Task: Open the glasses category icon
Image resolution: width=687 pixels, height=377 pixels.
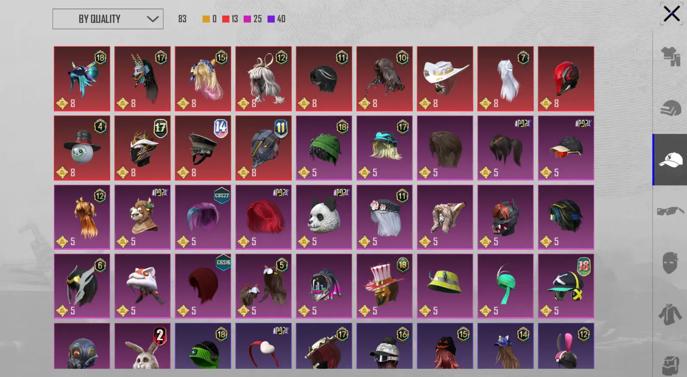Action: [x=670, y=211]
